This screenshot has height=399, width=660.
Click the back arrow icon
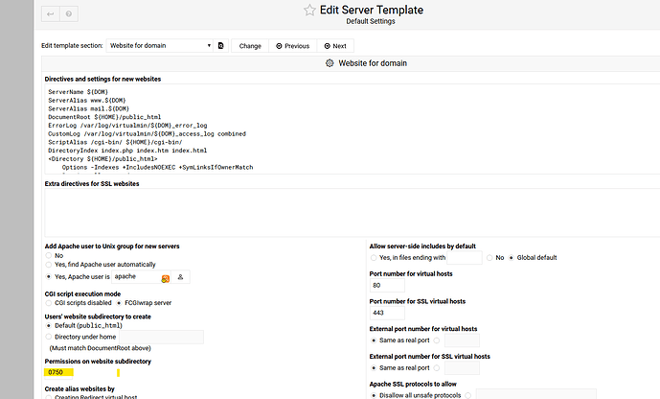pyautogui.click(x=47, y=15)
